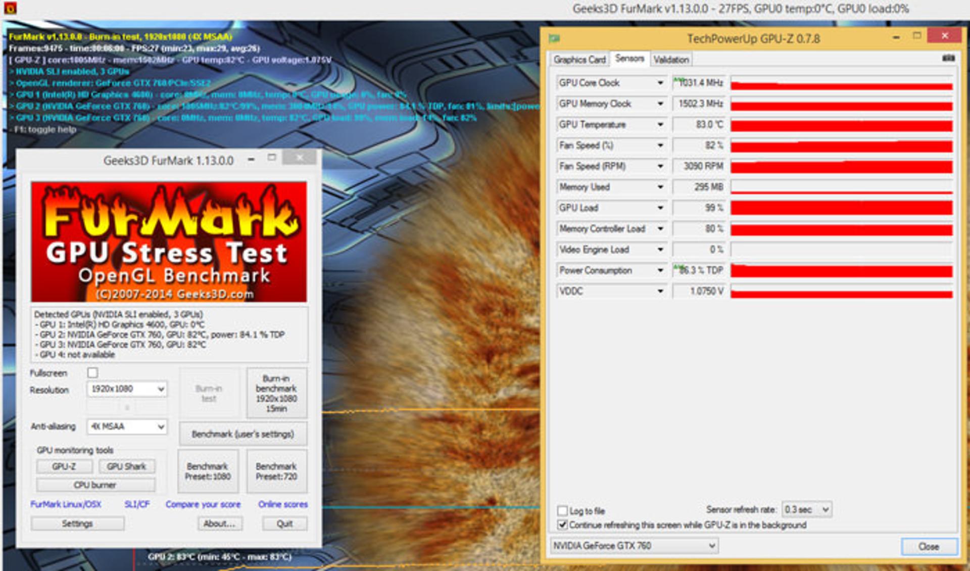The image size is (970, 571).
Task: Click the GPU-Z title bar graphics card icon
Action: tap(554, 38)
